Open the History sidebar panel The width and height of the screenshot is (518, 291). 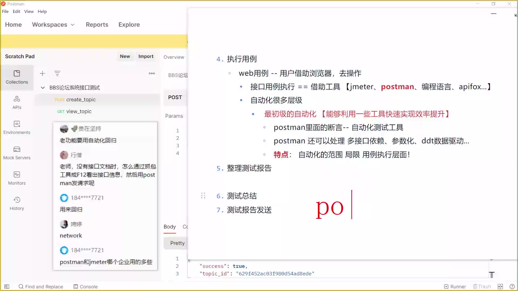17,204
